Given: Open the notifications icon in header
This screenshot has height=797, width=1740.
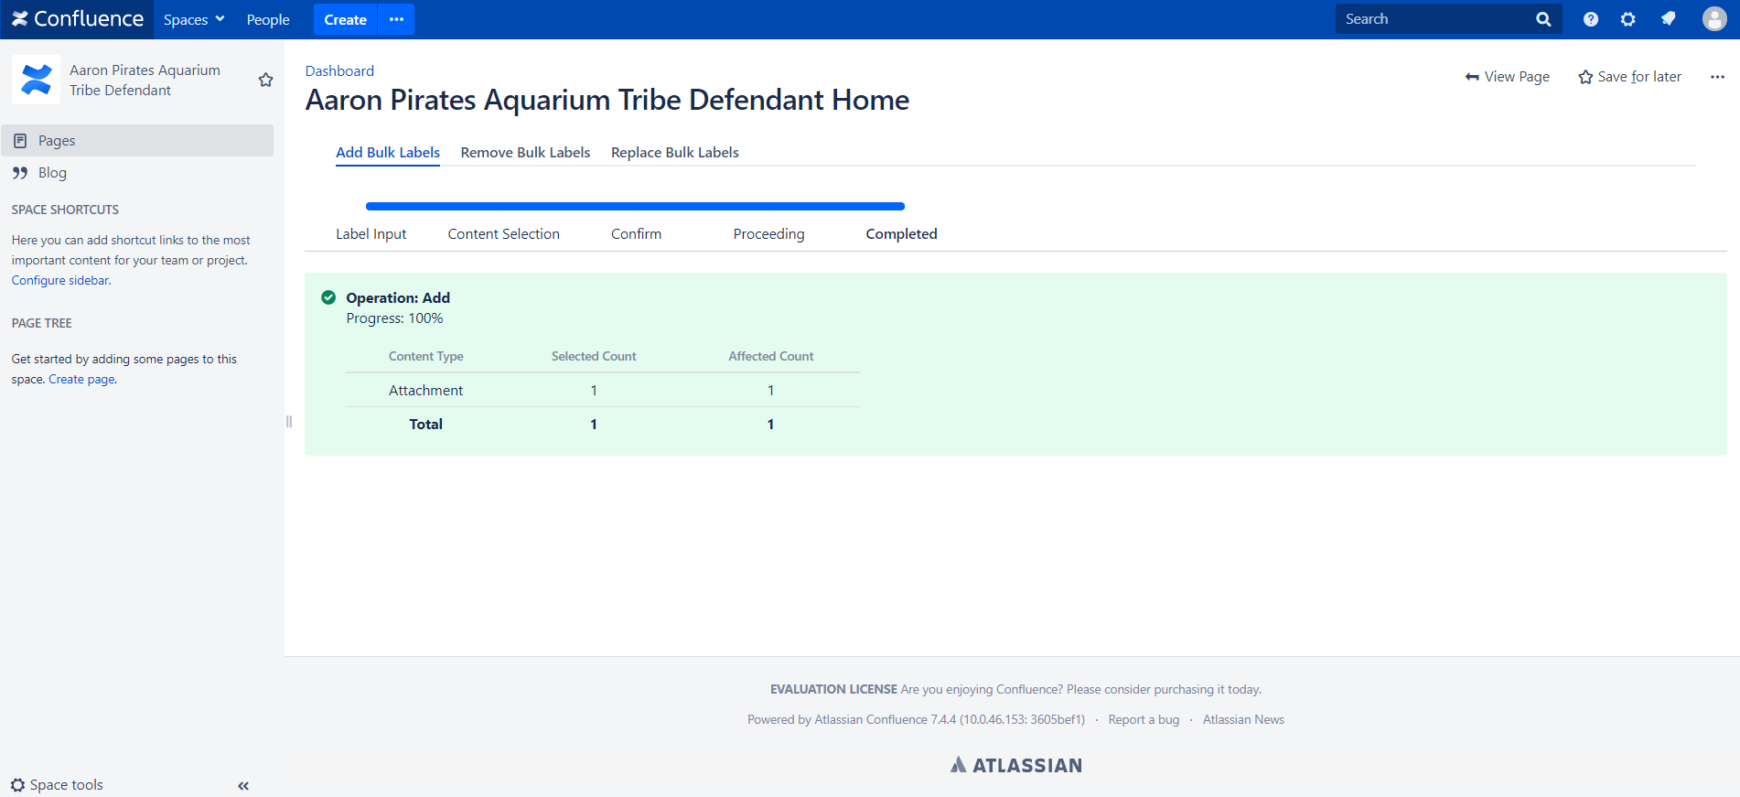Looking at the screenshot, I should (1669, 19).
